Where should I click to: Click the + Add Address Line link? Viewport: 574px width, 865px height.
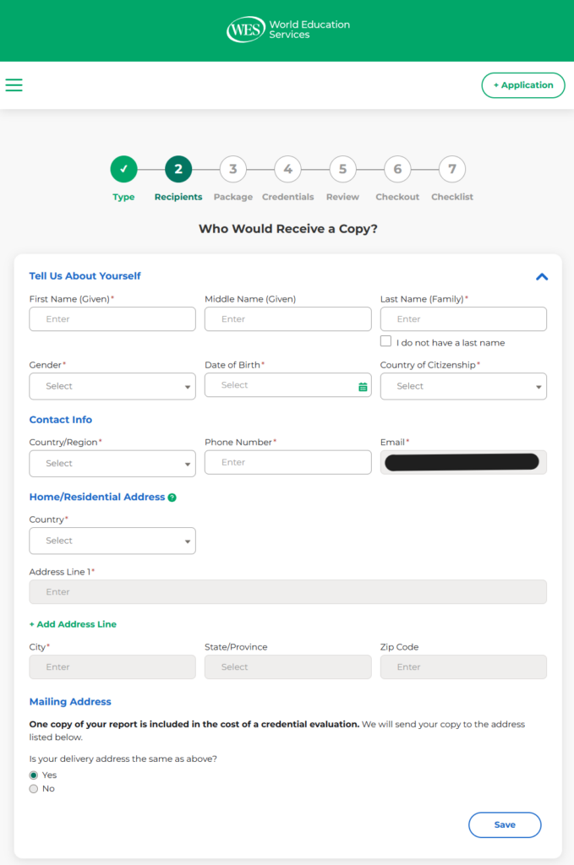coord(73,624)
